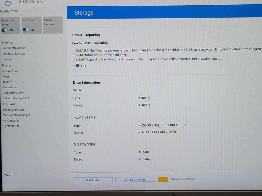
Task: Select Storage in the sidebar
Action: pos(7,59)
